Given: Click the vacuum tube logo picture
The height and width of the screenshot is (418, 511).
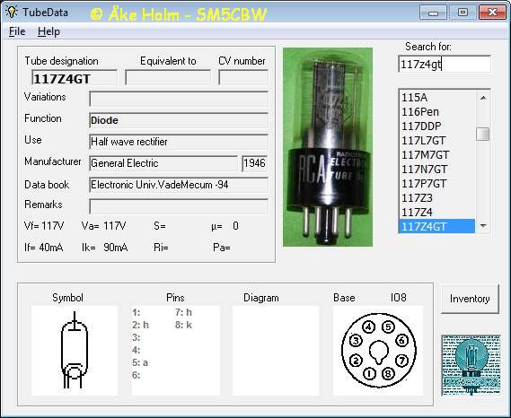Looking at the screenshot, I should 471,365.
